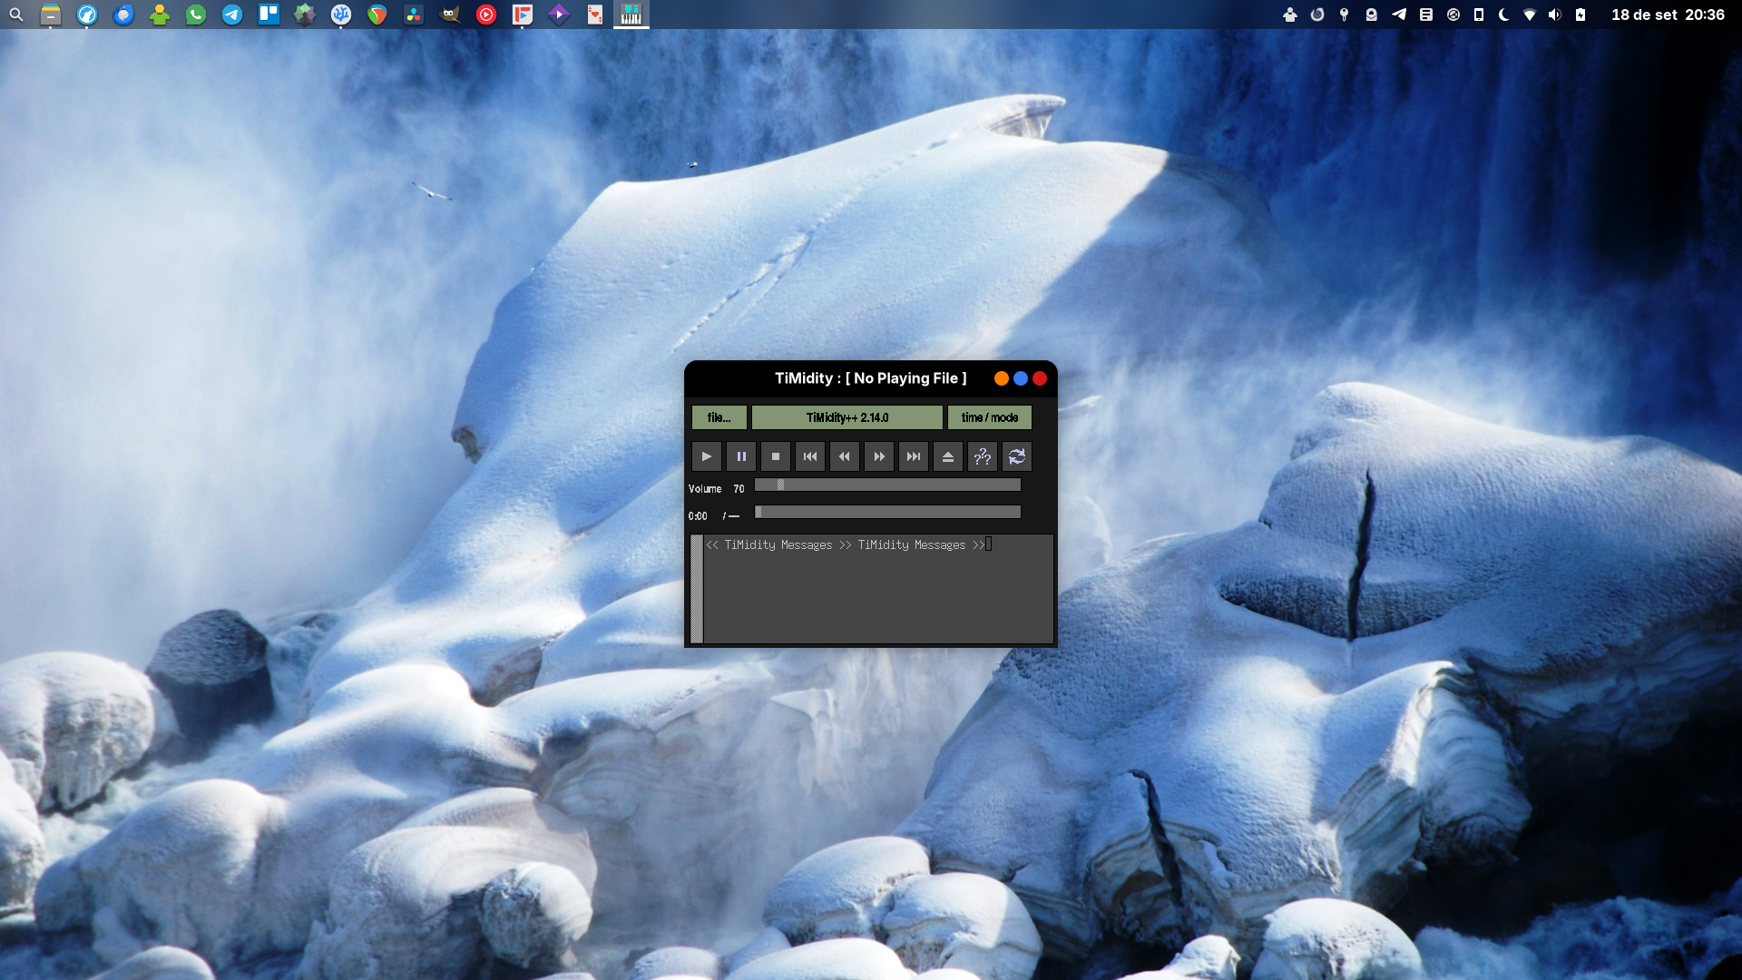
Task: Toggle shuffle with question marks icon
Action: pyautogui.click(x=982, y=456)
